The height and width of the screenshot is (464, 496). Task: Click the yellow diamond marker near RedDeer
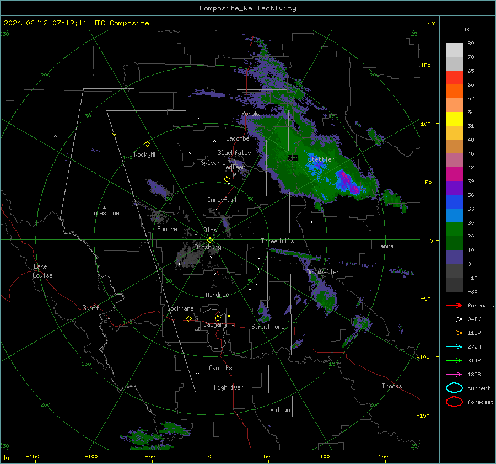click(x=227, y=179)
